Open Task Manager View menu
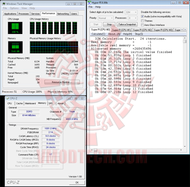The width and height of the screenshot is (190, 187). 24,8
